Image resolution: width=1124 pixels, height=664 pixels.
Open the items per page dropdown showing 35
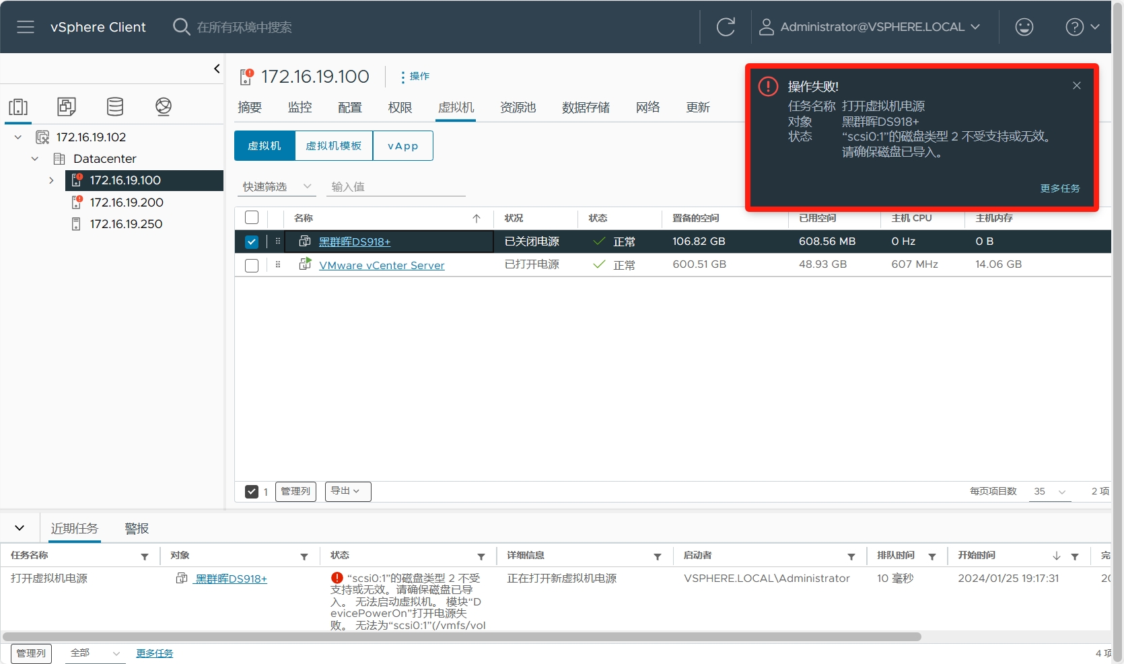coord(1050,492)
